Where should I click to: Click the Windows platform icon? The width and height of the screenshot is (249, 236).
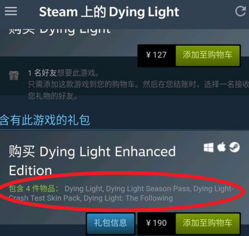[x=208, y=148]
